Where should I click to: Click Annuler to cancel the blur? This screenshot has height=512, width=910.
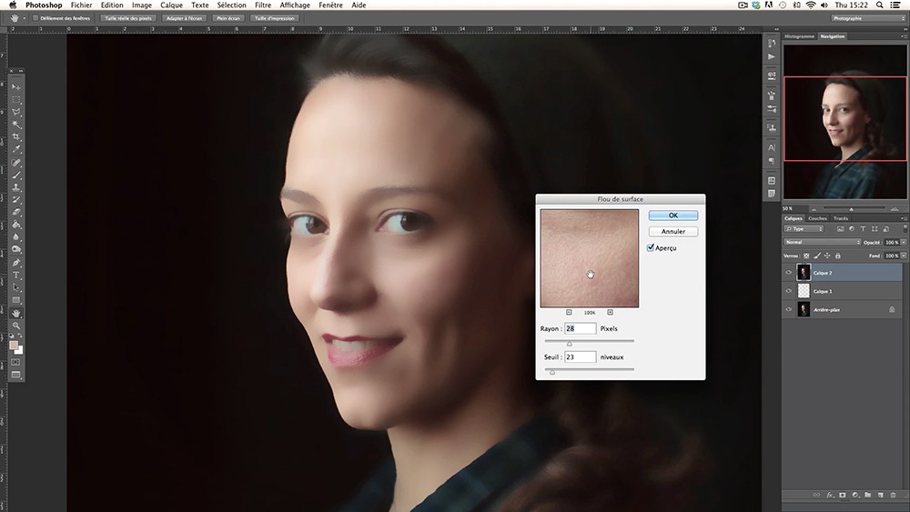[673, 231]
